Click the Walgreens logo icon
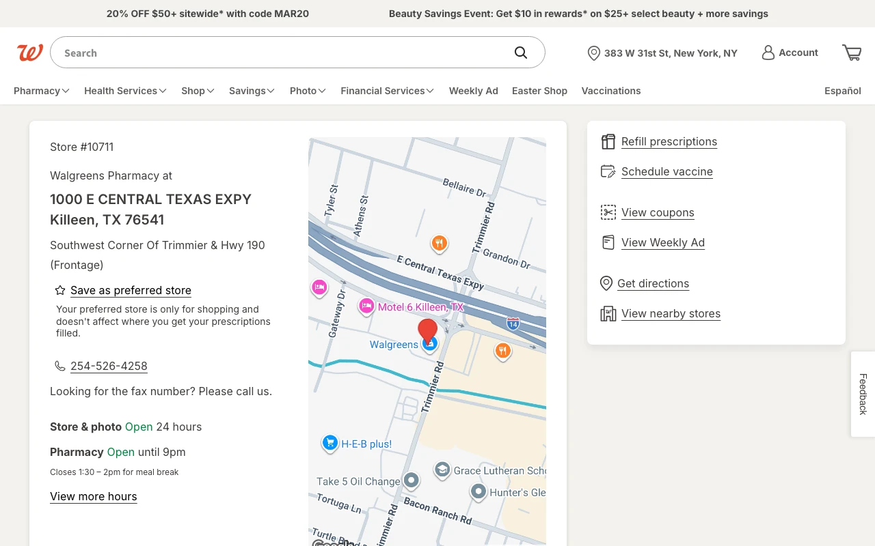875x546 pixels. 30,53
